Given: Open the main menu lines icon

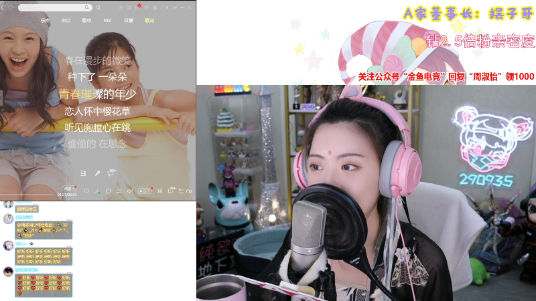Looking at the screenshot, I should pos(167,7).
